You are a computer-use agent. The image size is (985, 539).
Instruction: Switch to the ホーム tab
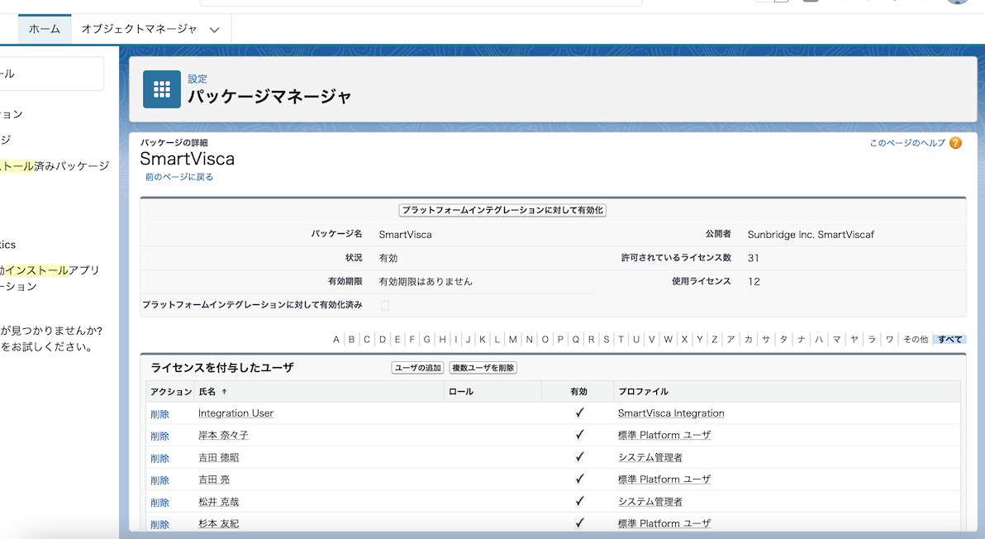(44, 28)
